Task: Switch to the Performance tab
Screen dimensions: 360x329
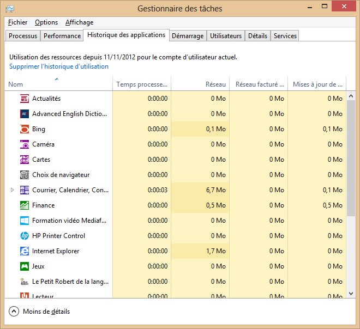Action: [x=62, y=36]
